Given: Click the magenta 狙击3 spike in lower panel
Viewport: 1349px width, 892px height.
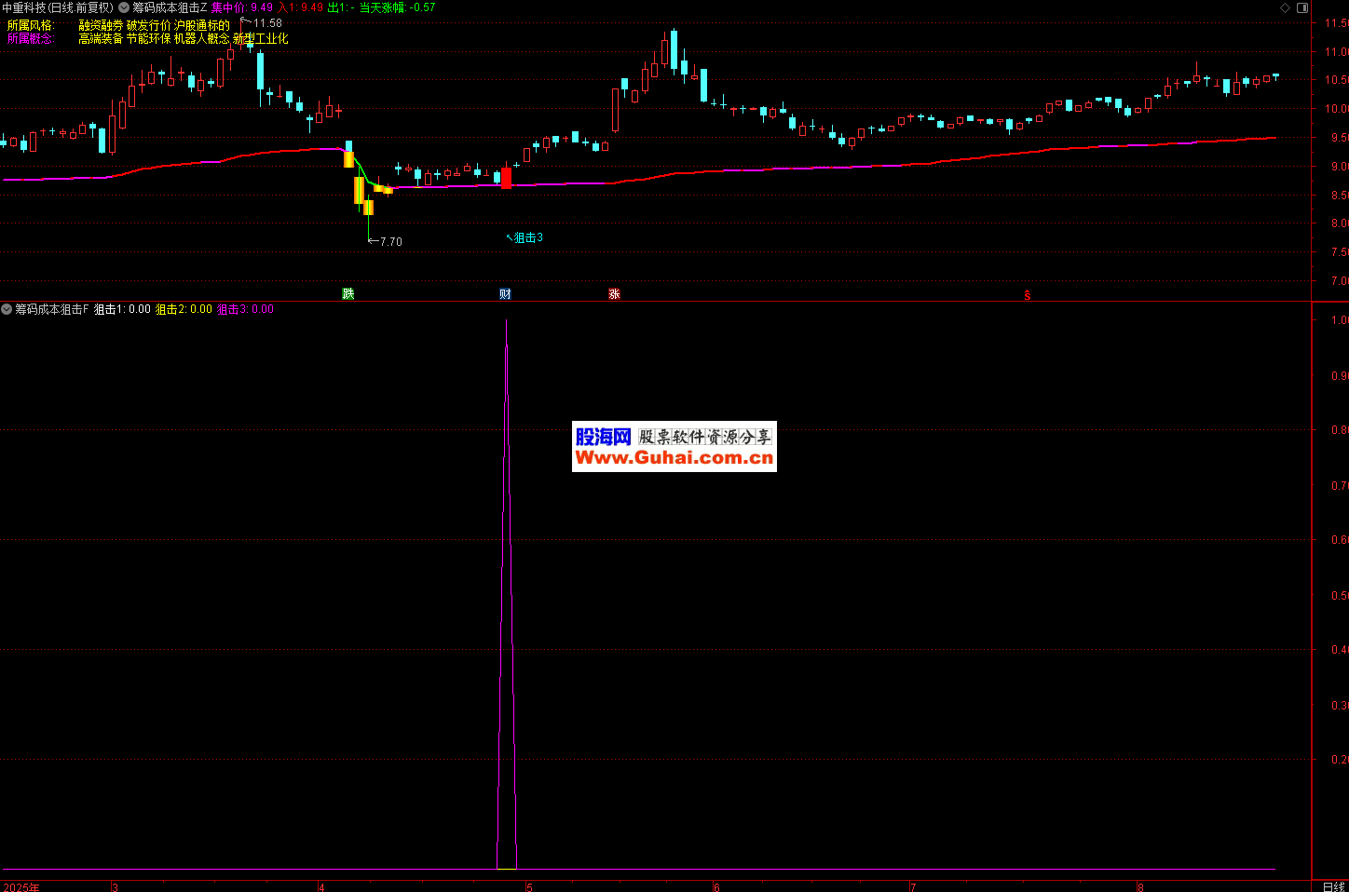Looking at the screenshot, I should point(507,596).
